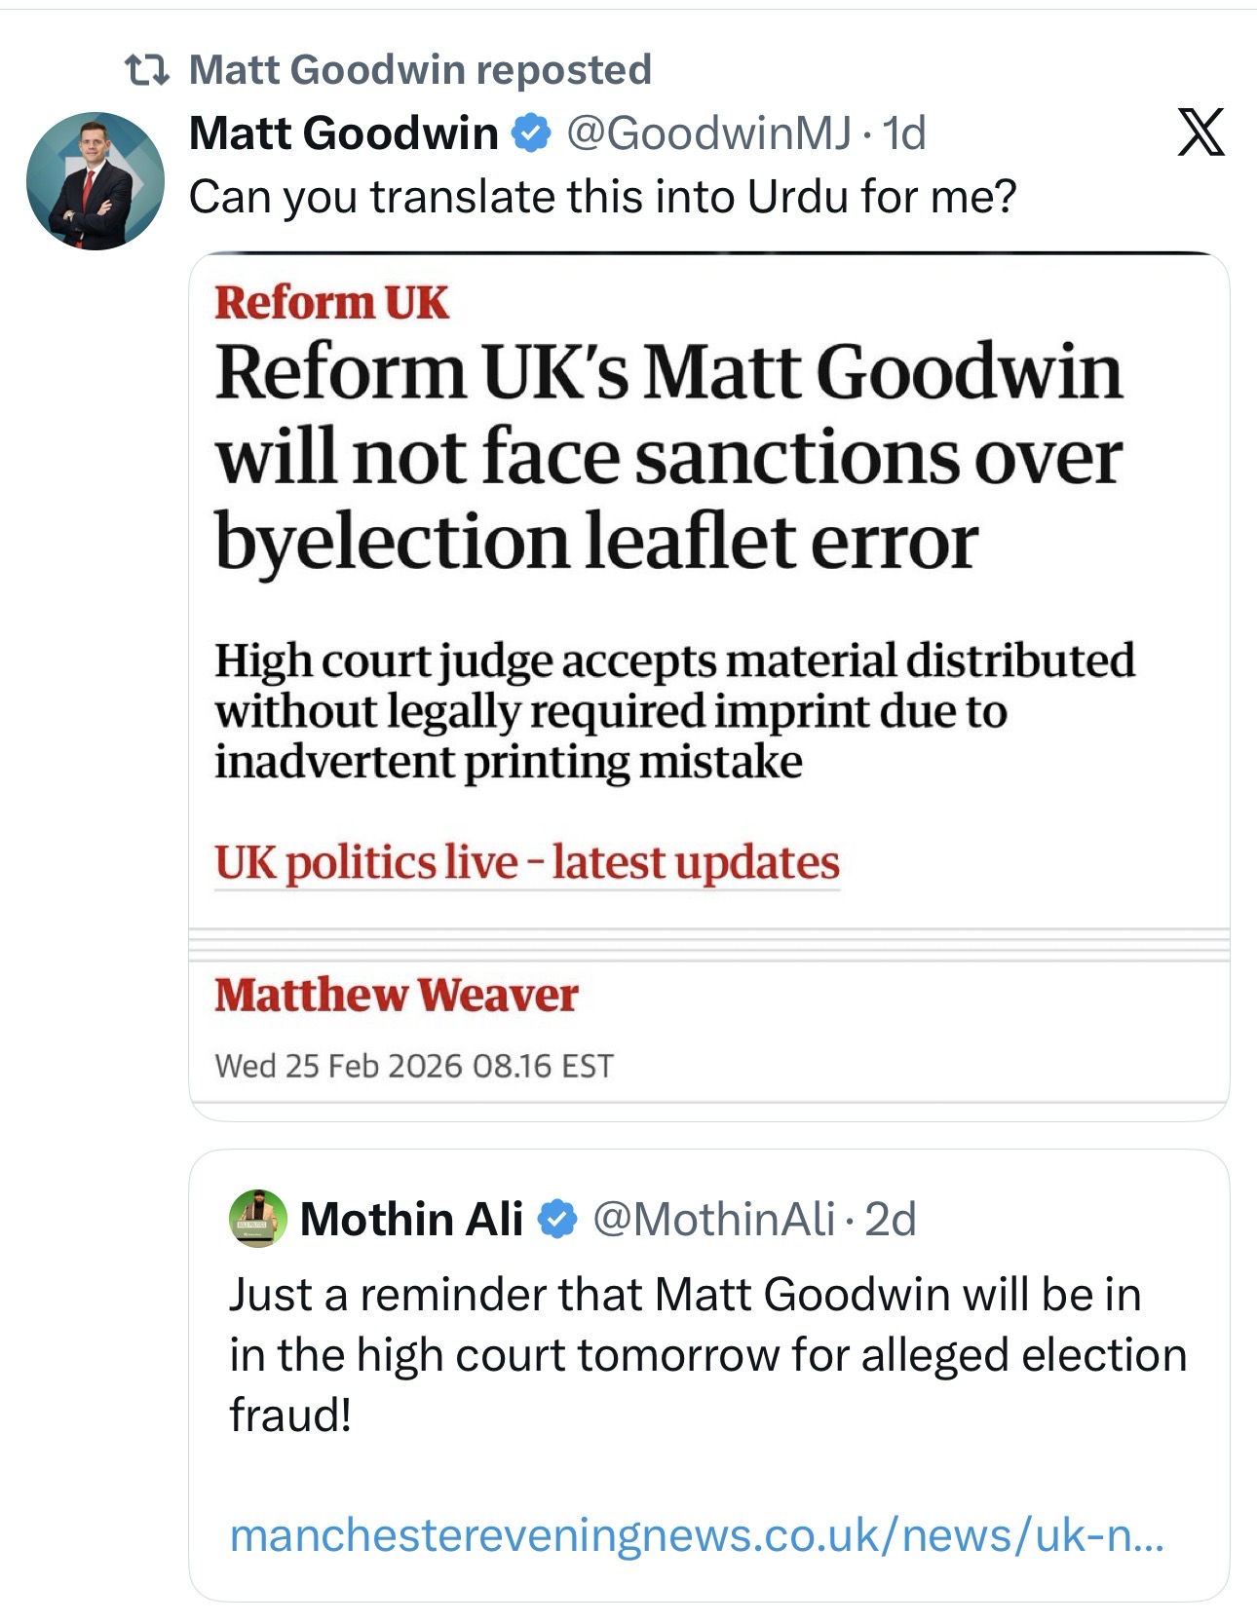The image size is (1257, 1623).
Task: Open Mothin Ali's small avatar
Action: (x=257, y=1218)
